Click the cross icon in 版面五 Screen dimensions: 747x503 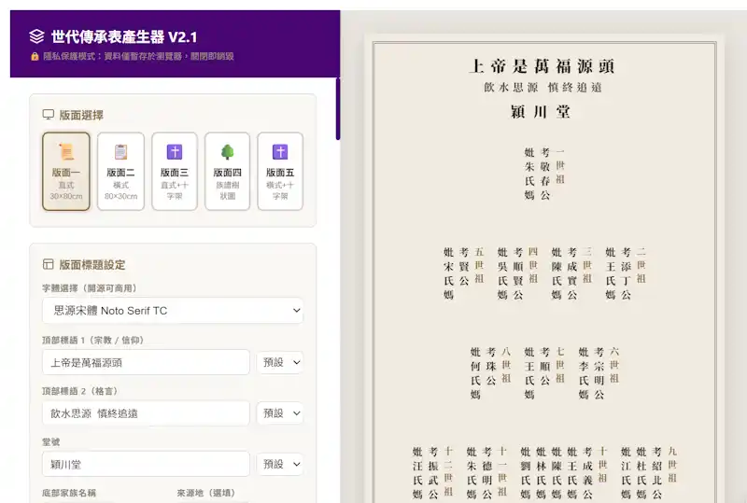point(280,152)
